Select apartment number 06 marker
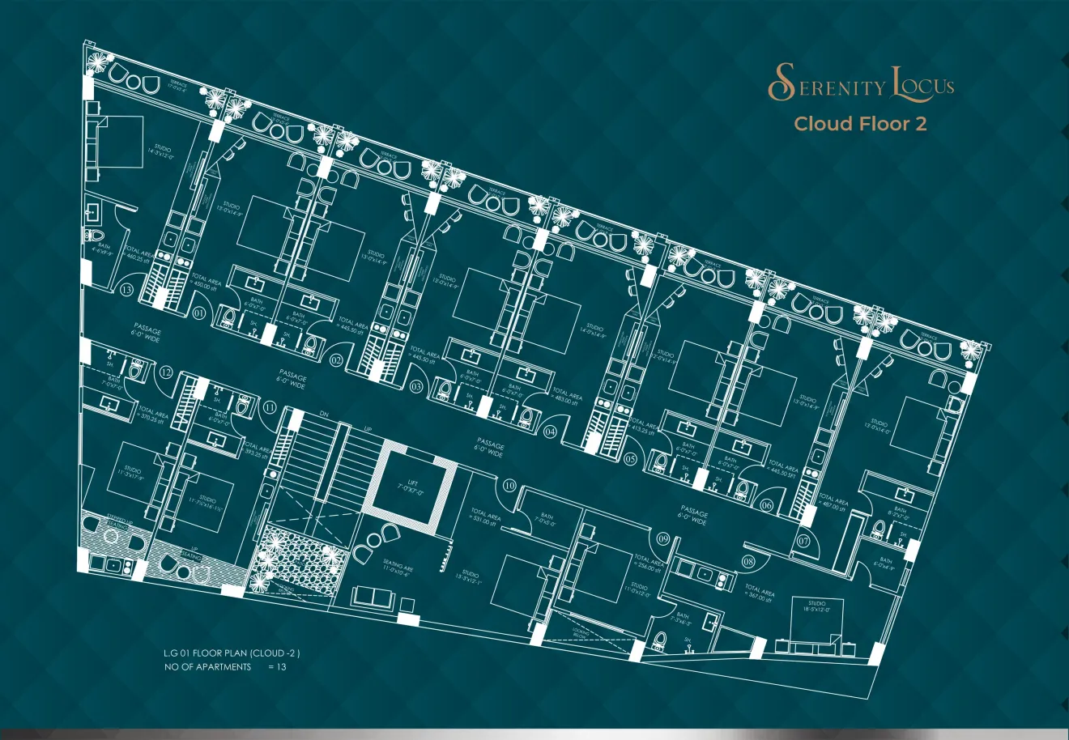1069x740 pixels. [x=767, y=505]
